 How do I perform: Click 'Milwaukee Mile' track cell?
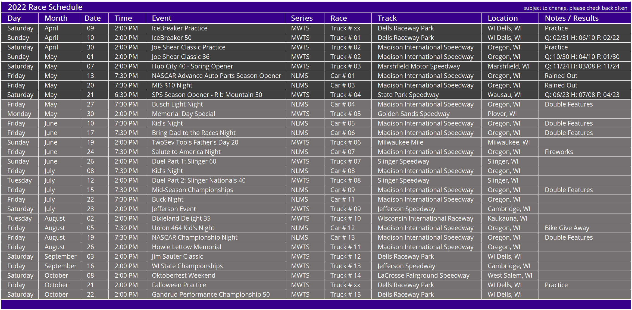pyautogui.click(x=401, y=142)
